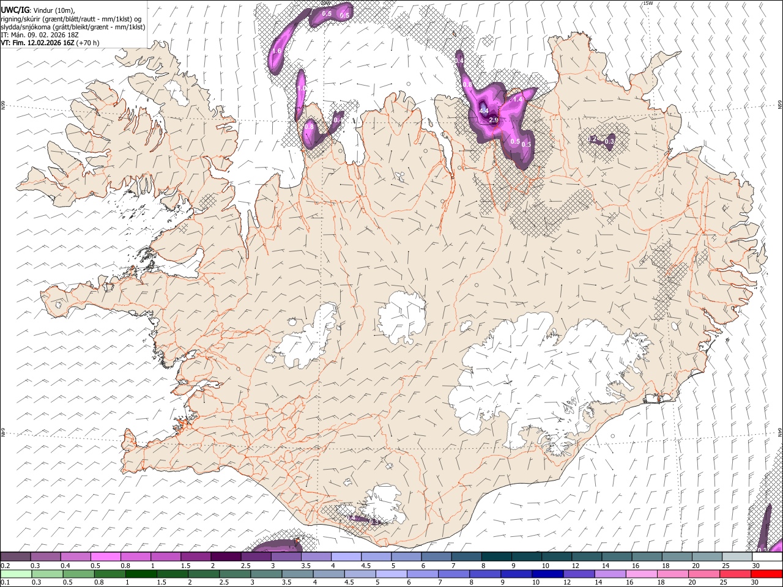Image resolution: width=783 pixels, height=587 pixels.
Task: Click the 2.9 snowfall value on the map
Action: point(494,120)
